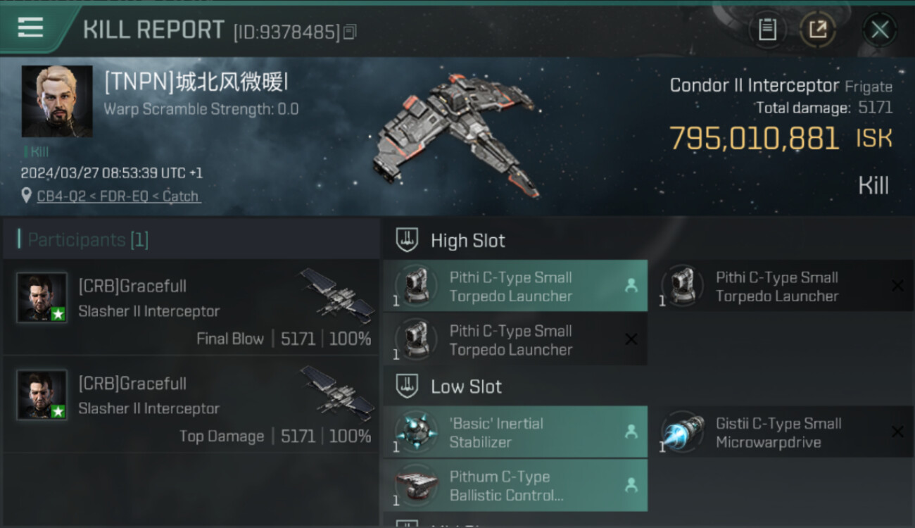Open the hamburger menu in the header
The height and width of the screenshot is (528, 915).
(30, 28)
